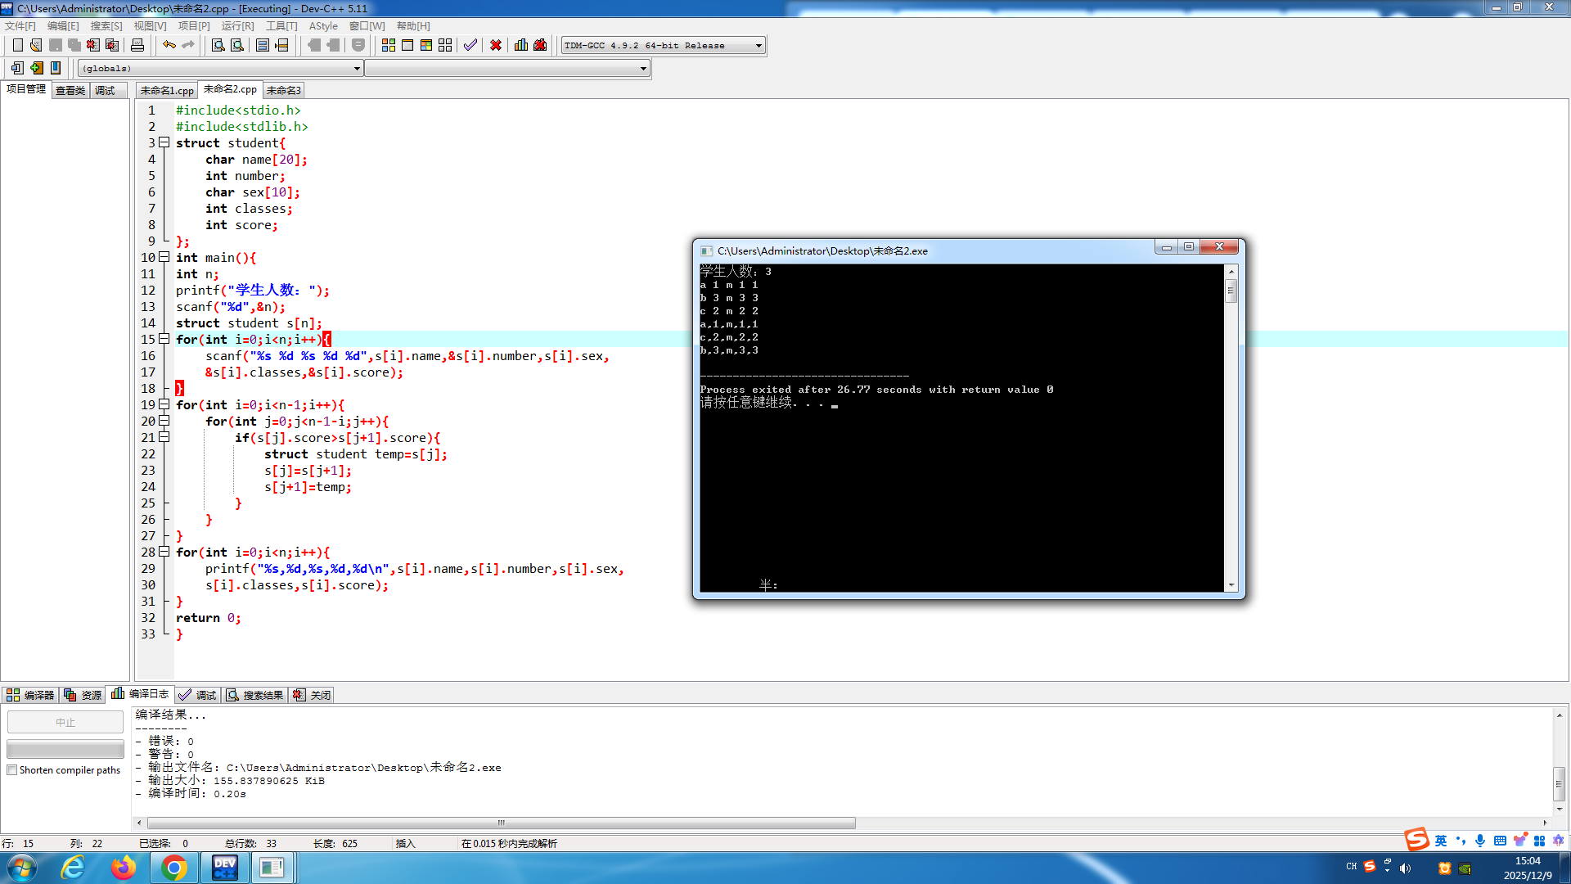Collapse the struct student fold on line 3
This screenshot has width=1571, height=884.
164,142
